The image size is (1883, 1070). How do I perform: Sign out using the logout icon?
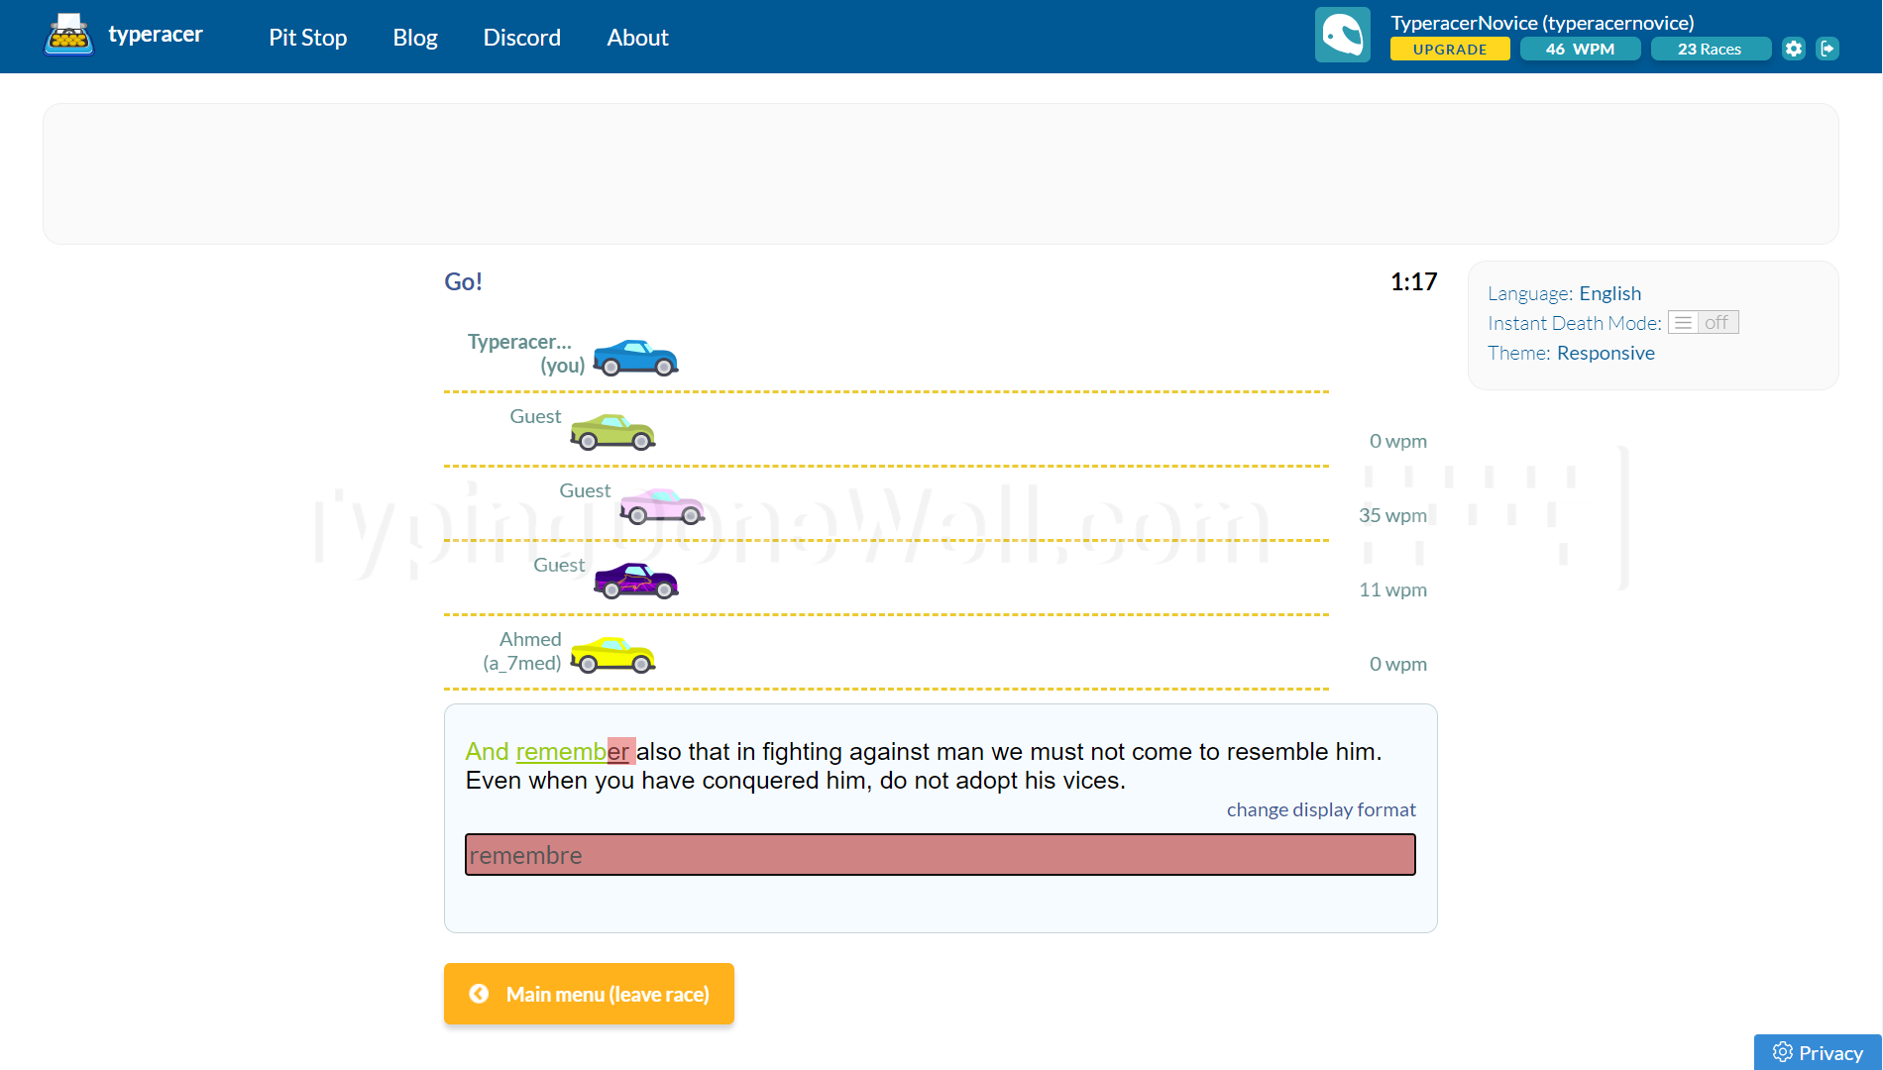coord(1828,48)
